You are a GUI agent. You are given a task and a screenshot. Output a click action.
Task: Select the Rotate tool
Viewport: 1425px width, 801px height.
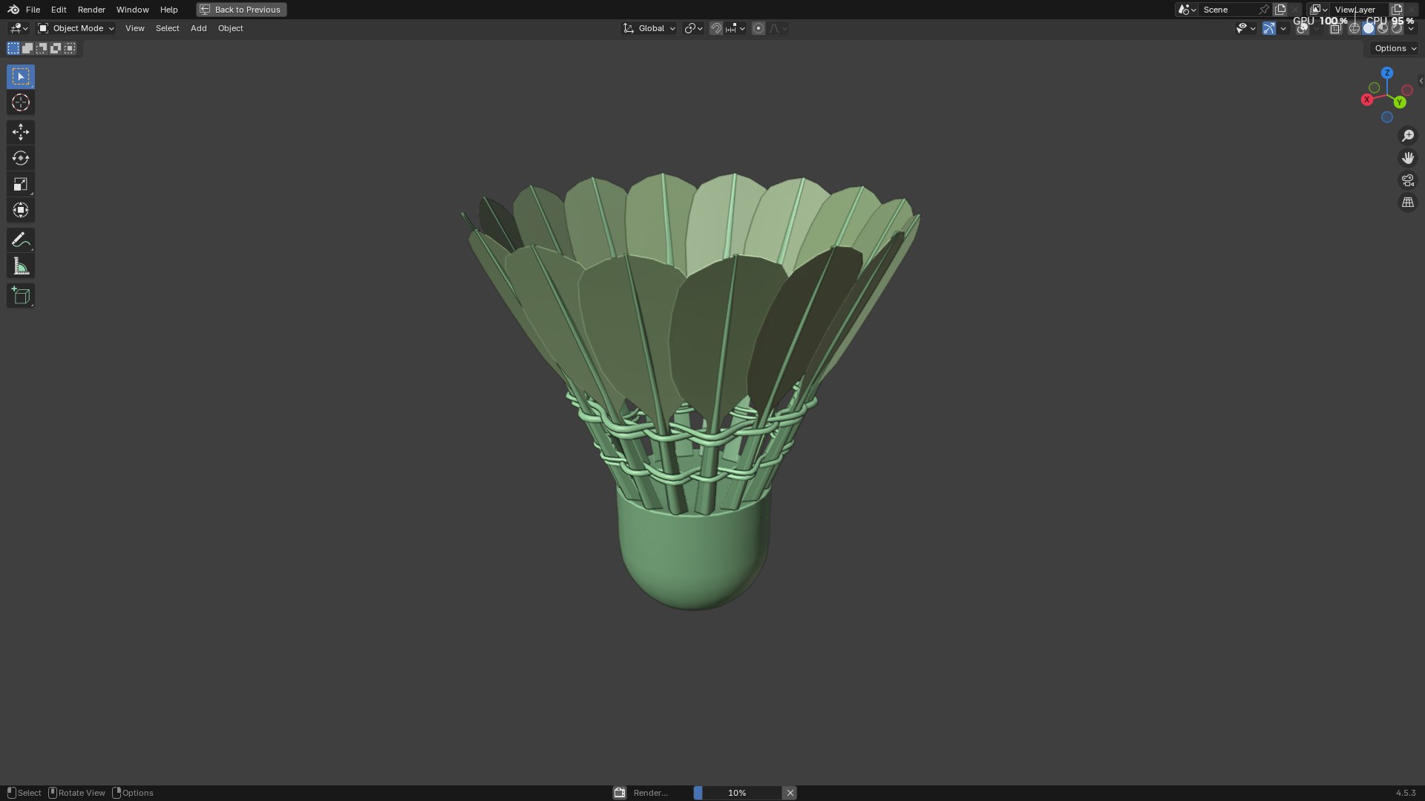point(21,158)
